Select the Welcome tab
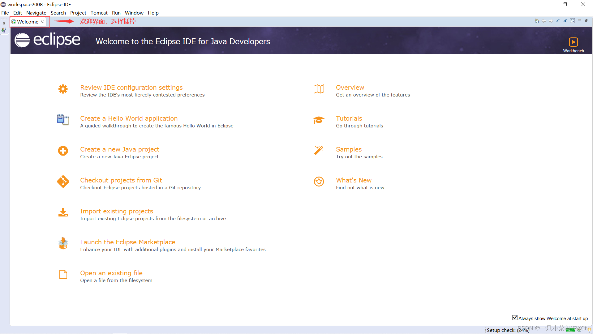The height and width of the screenshot is (334, 593). click(x=28, y=22)
